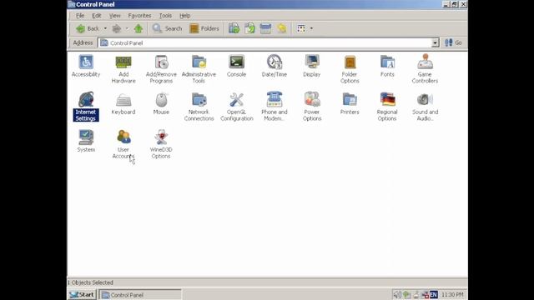Viewport: 534px width, 300px height.
Task: Expand the Views dropdown arrow
Action: (311, 28)
